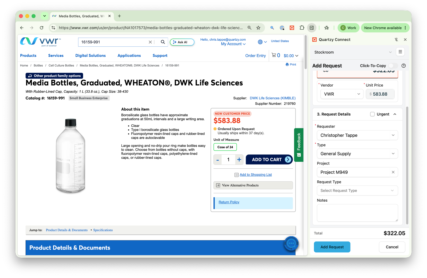The height and width of the screenshot is (278, 427).
Task: Open the Return Policy link
Action: (x=229, y=202)
